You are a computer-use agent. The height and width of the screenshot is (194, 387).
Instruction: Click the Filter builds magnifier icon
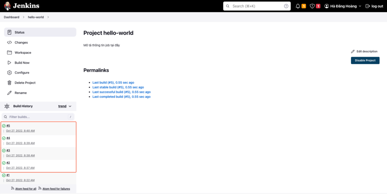(5, 117)
